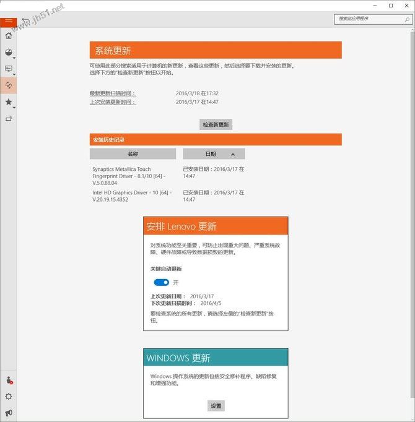Expand the arrow under the gauge icon
415x422 pixels.
click(x=14, y=58)
